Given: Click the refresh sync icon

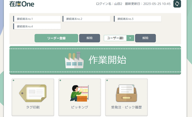Looking at the screenshot, I should click(177, 4).
